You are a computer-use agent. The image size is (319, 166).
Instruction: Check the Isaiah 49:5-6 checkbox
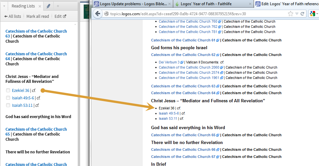pyautogui.click(x=8, y=98)
